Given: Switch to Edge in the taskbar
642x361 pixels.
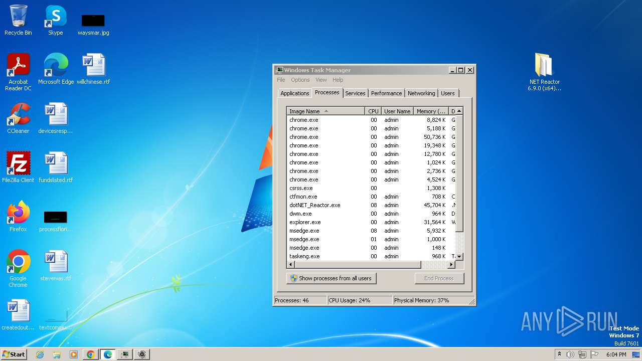Looking at the screenshot, I should [x=108, y=354].
